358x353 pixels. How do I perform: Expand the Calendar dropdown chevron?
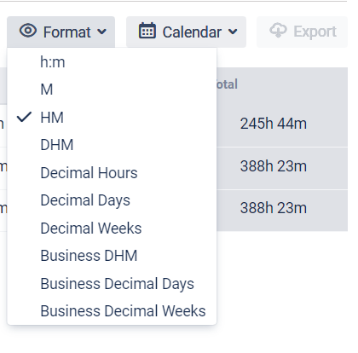233,32
